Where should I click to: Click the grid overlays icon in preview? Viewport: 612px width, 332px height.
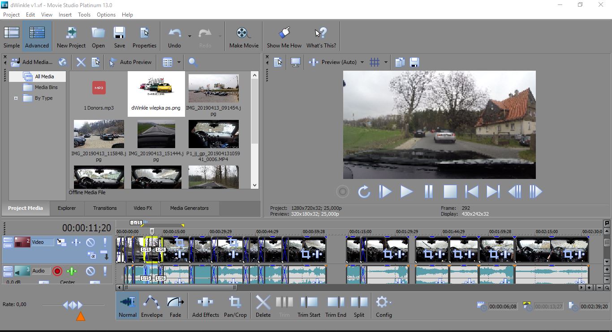(375, 62)
